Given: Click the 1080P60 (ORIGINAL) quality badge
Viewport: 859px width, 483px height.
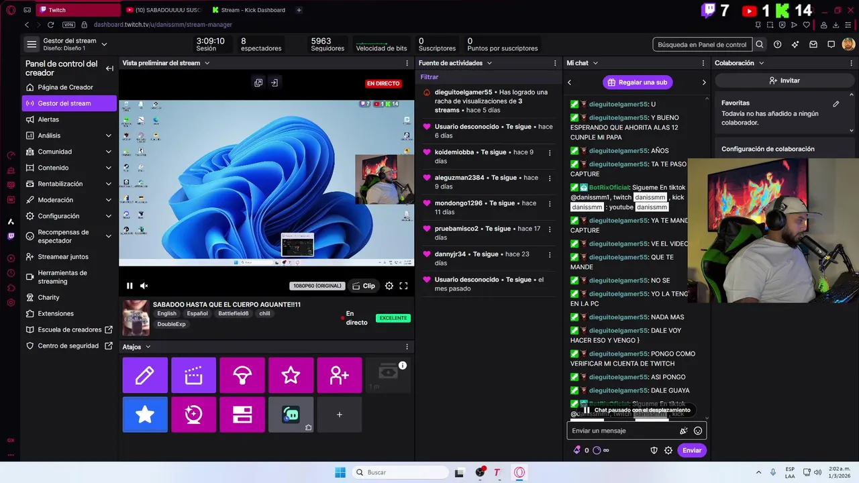Looking at the screenshot, I should tap(317, 286).
